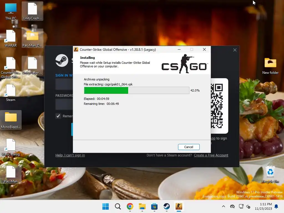284x213 pixels.
Task: Click the CS:GO installer taskbar icon
Action: pyautogui.click(x=179, y=206)
